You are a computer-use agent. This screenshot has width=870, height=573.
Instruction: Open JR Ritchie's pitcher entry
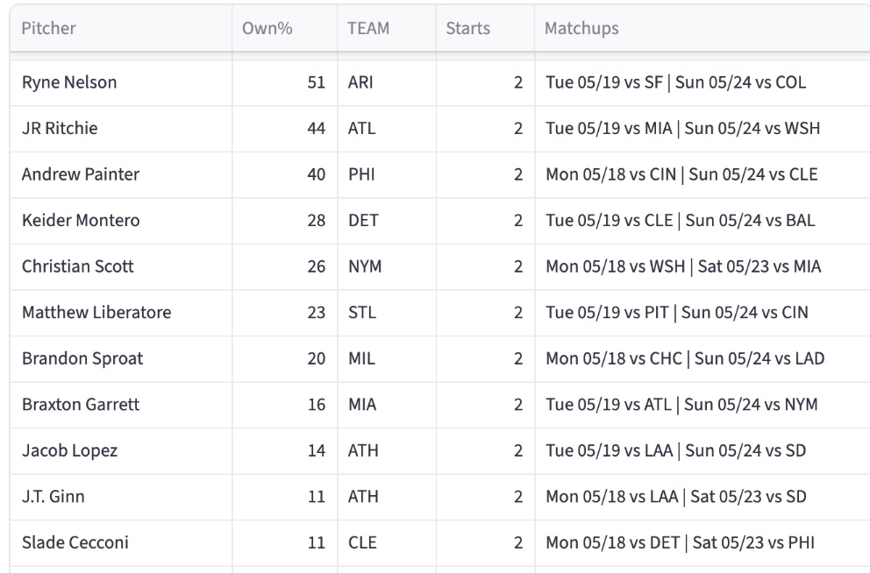pos(60,129)
